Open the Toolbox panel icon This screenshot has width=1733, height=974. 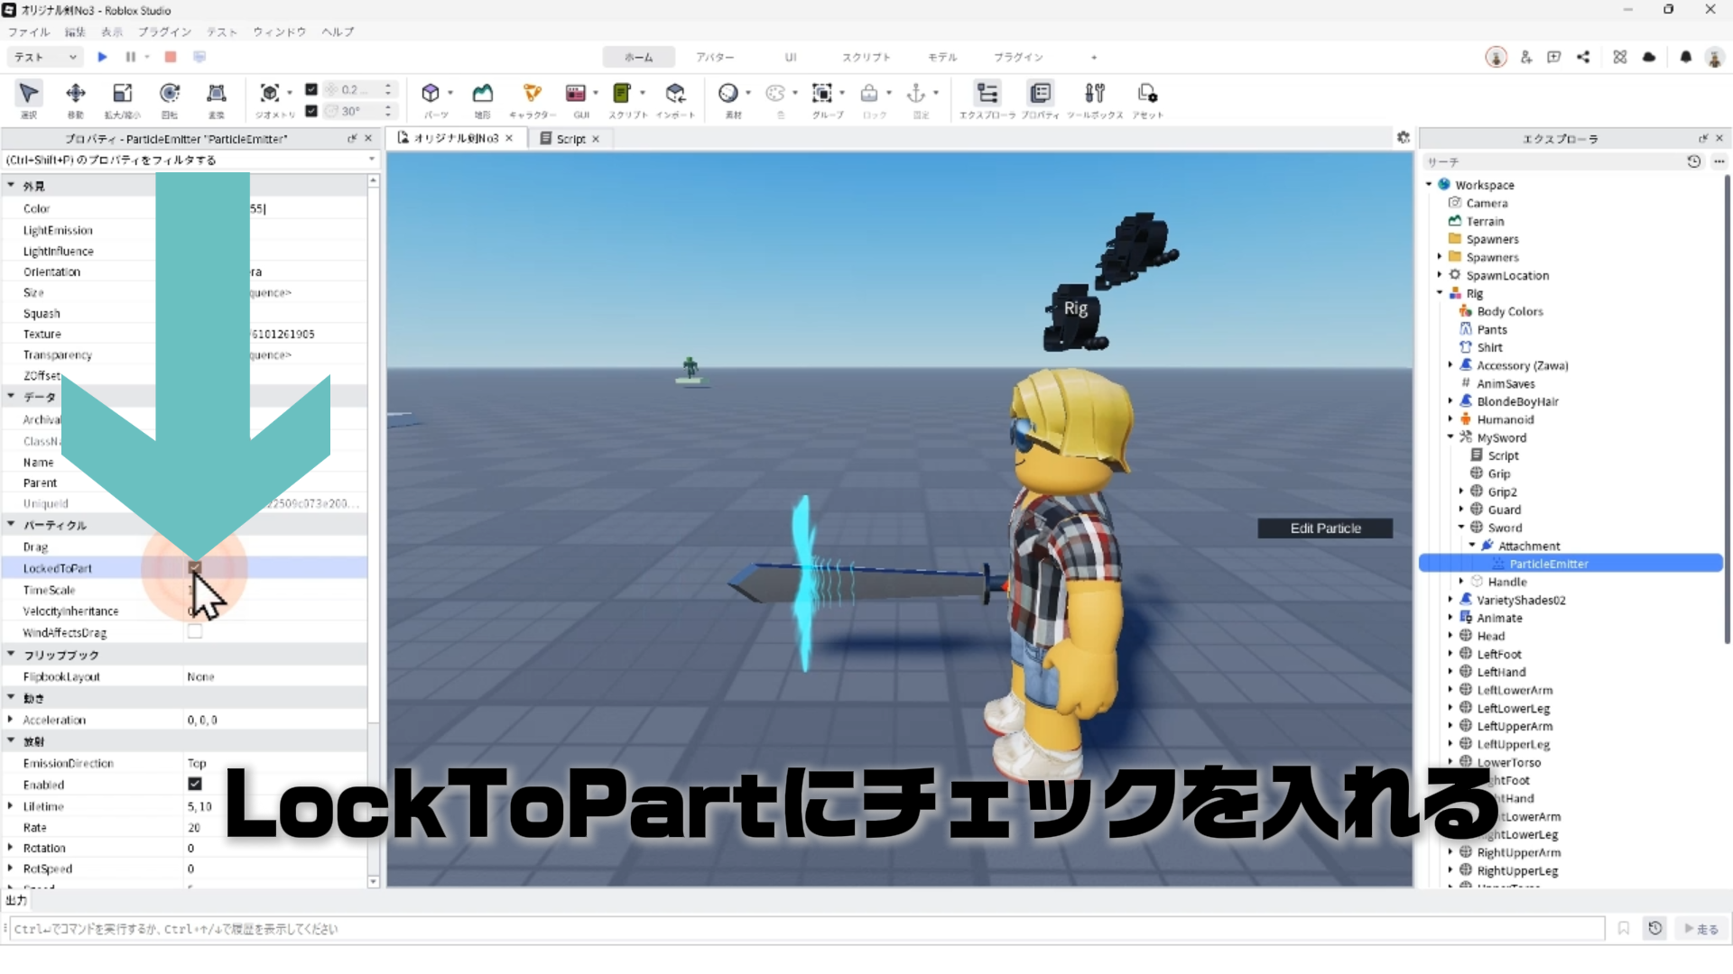tap(1095, 93)
